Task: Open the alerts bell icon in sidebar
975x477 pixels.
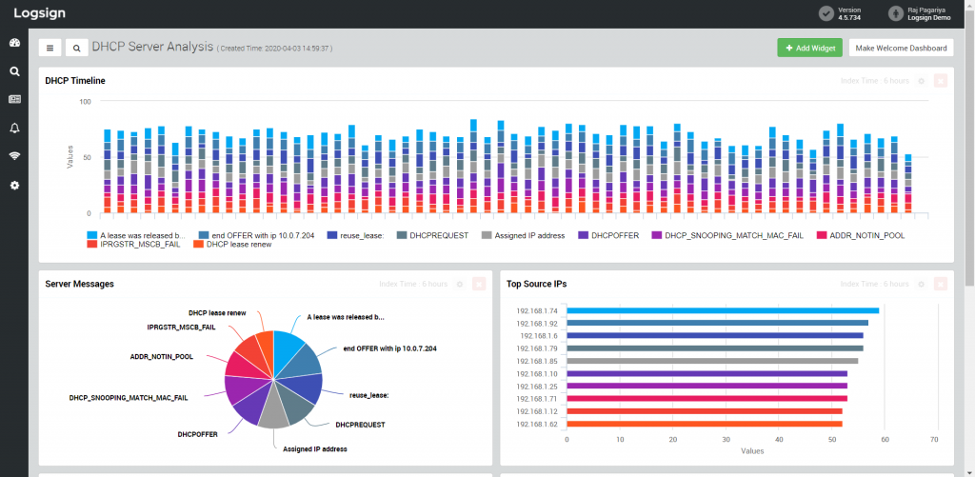Action: click(x=14, y=129)
